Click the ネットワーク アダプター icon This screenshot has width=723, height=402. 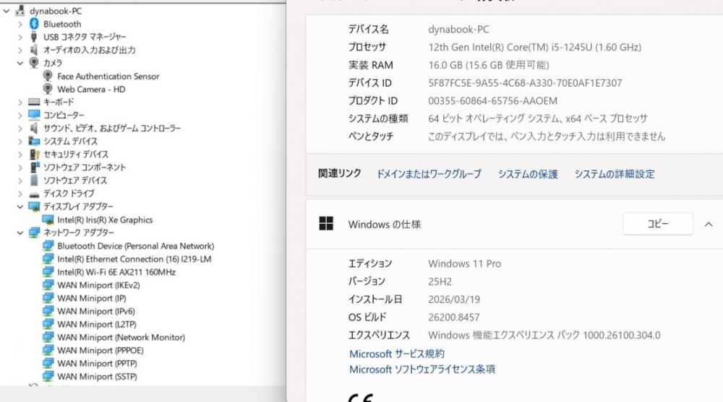(34, 232)
